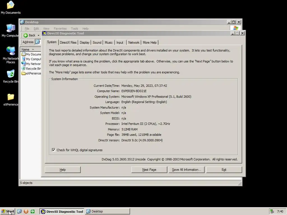Click the Windows flag logo in Desktop window
This screenshot has height=215, width=287.
tap(235, 28)
